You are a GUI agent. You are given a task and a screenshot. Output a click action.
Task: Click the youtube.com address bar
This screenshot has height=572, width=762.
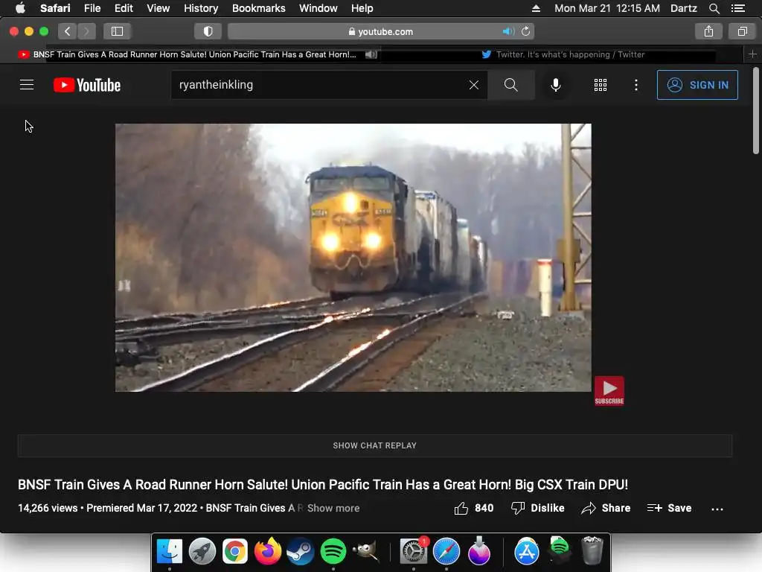tap(381, 31)
